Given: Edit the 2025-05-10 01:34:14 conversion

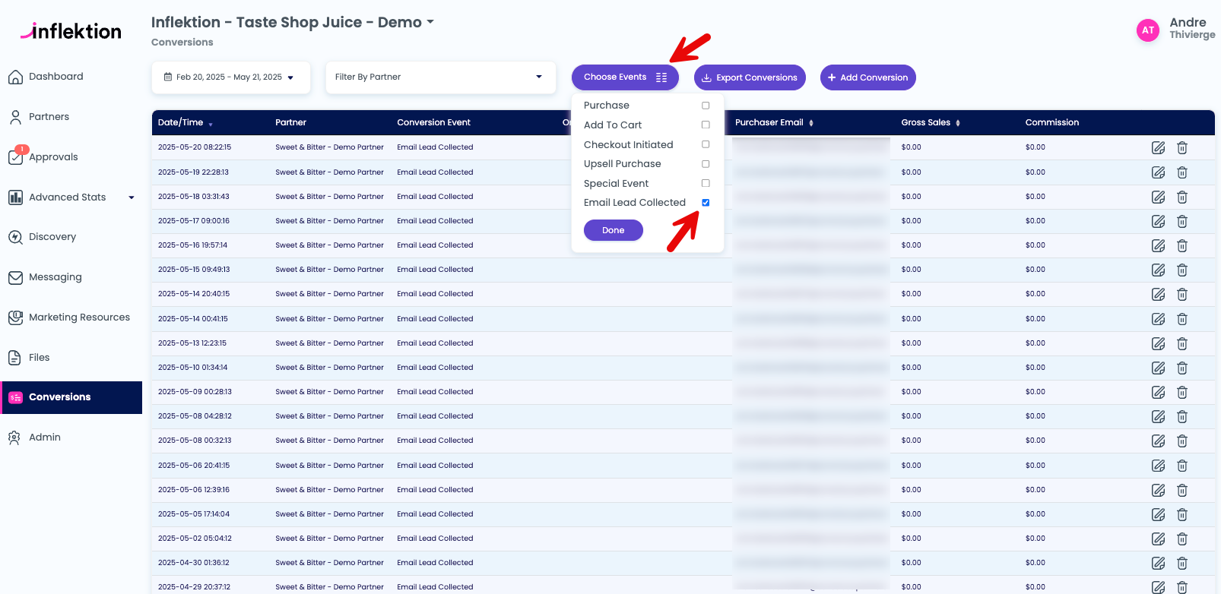Looking at the screenshot, I should click(1158, 368).
